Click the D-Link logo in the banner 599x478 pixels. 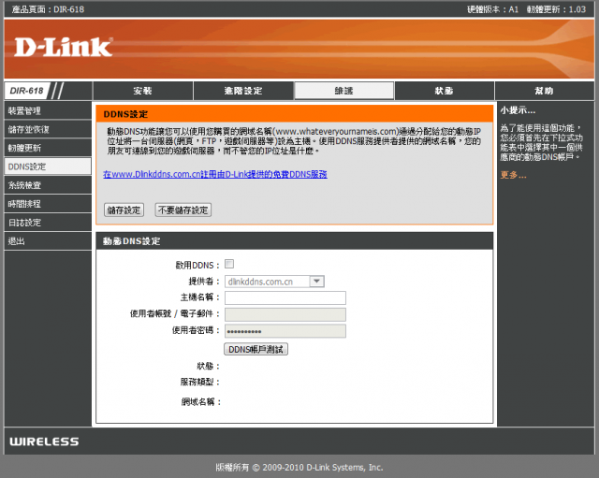[64, 47]
